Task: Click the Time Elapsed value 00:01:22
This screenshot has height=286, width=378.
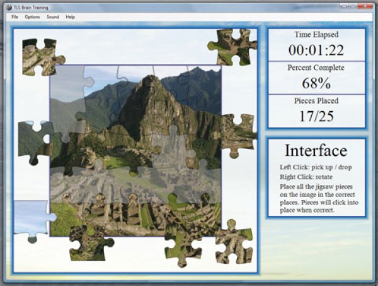Action: point(316,51)
